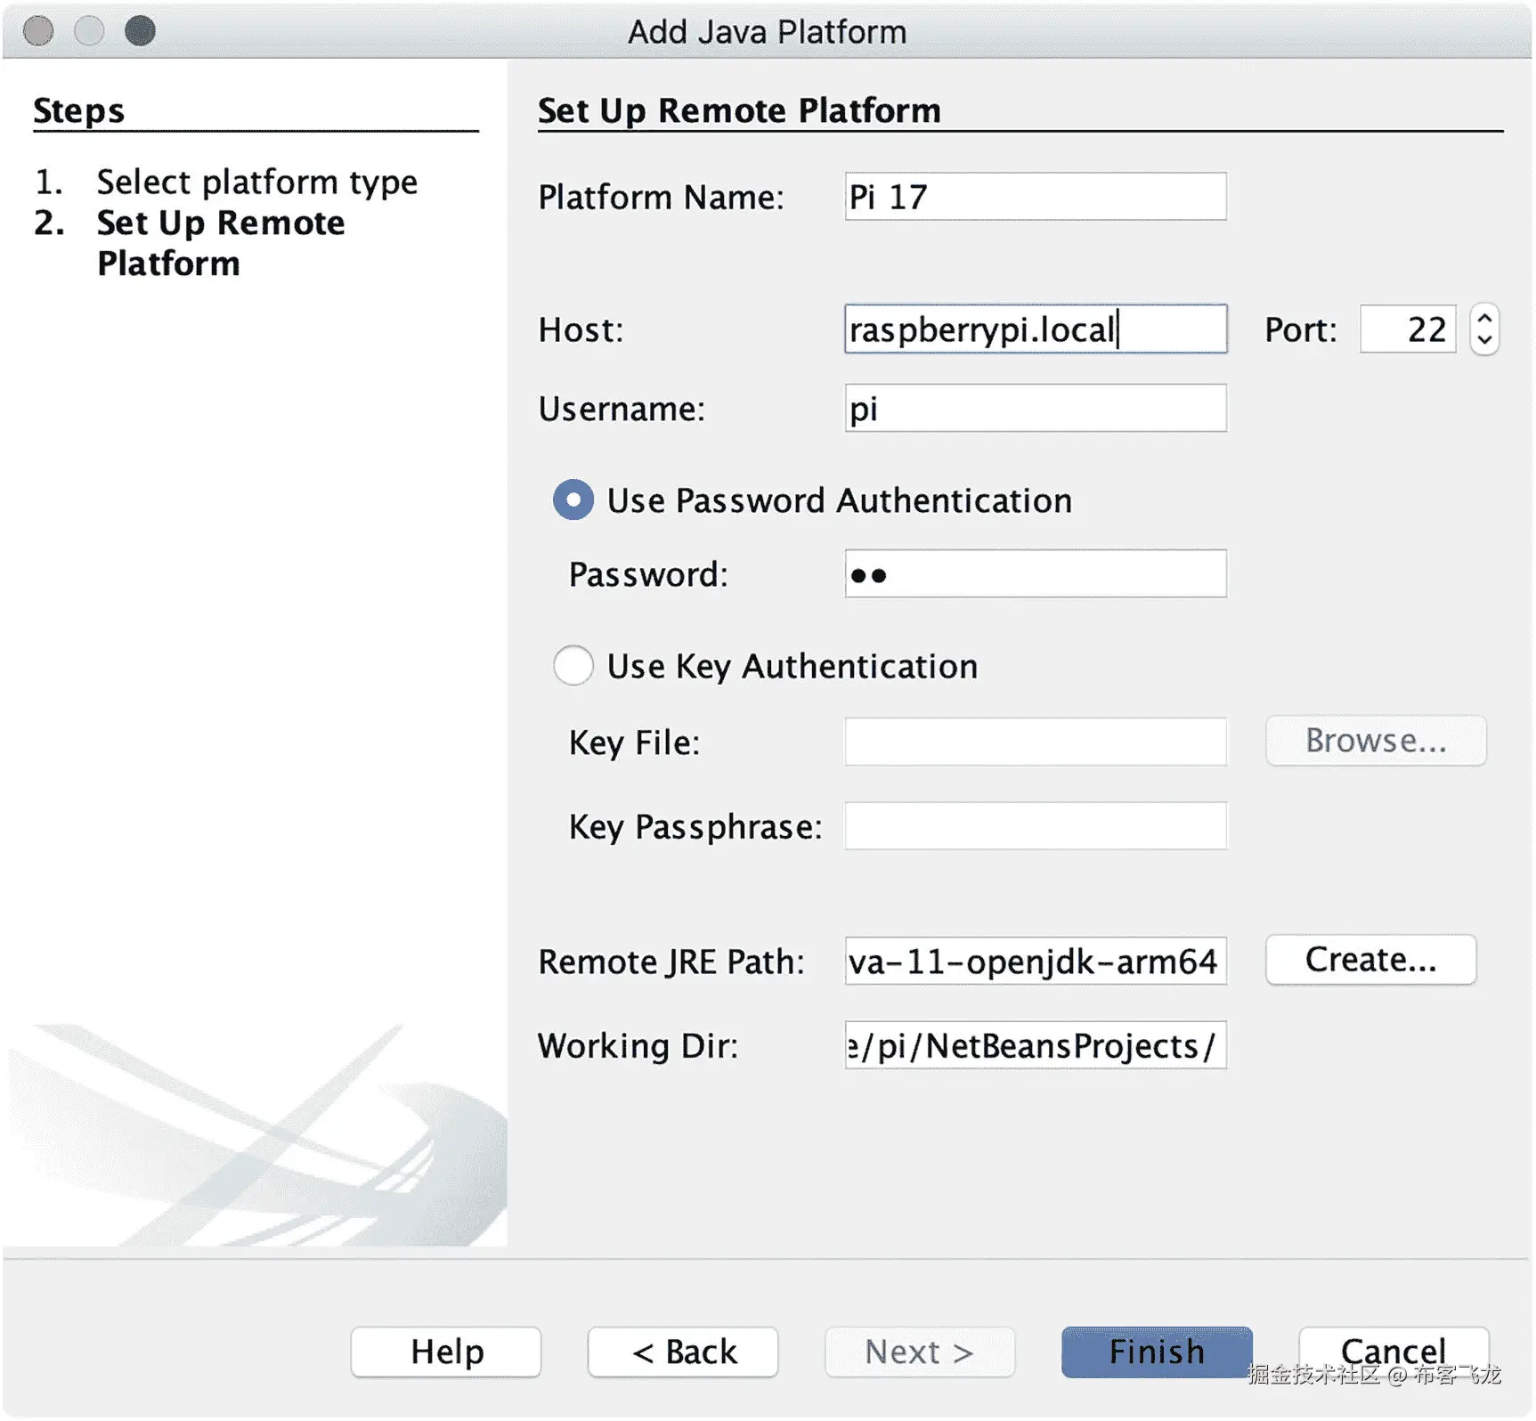Decrease Port number with down arrow

click(x=1484, y=340)
